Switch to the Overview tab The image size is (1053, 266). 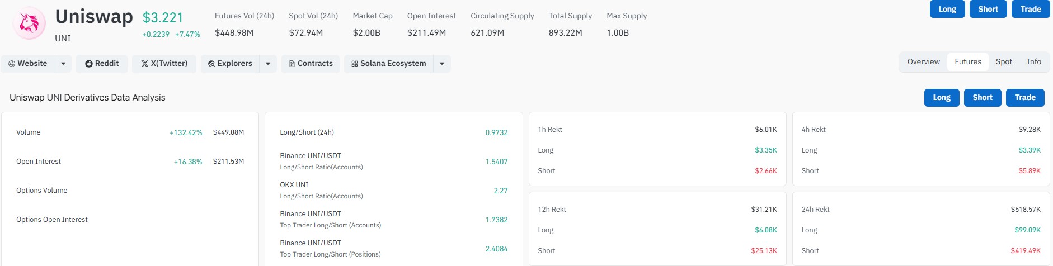click(x=924, y=62)
